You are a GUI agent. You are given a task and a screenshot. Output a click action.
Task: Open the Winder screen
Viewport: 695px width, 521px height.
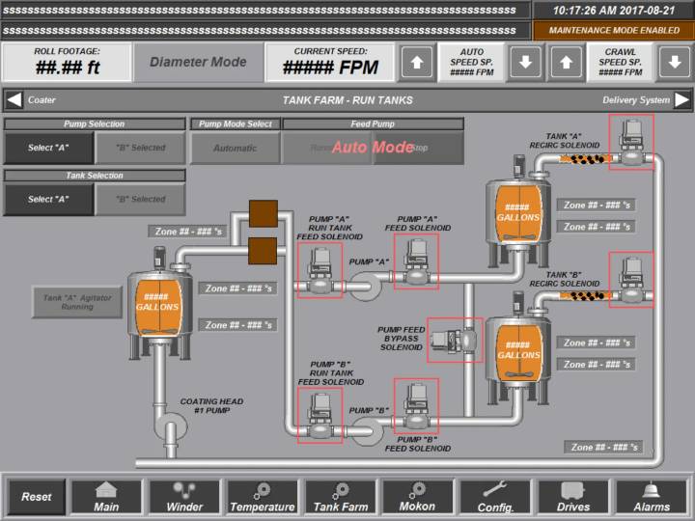pyautogui.click(x=184, y=497)
